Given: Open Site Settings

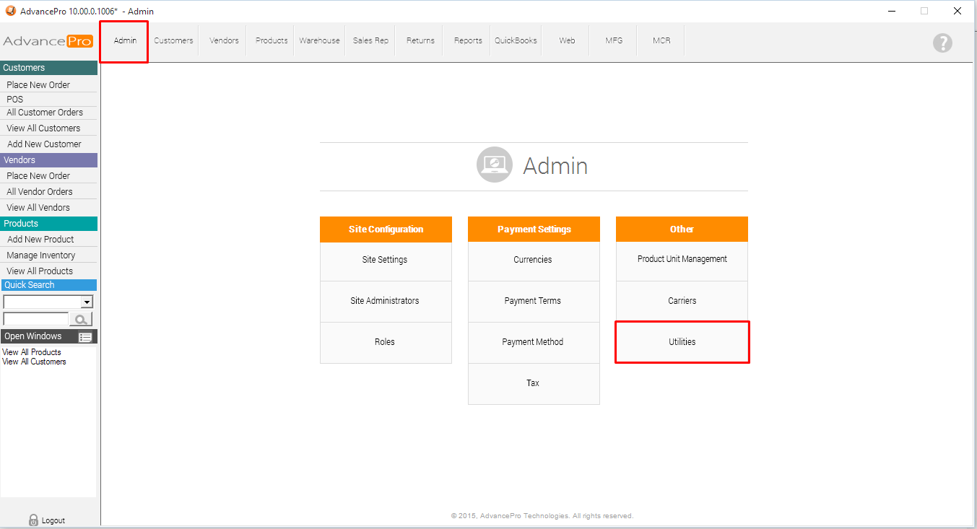Looking at the screenshot, I should (x=385, y=260).
